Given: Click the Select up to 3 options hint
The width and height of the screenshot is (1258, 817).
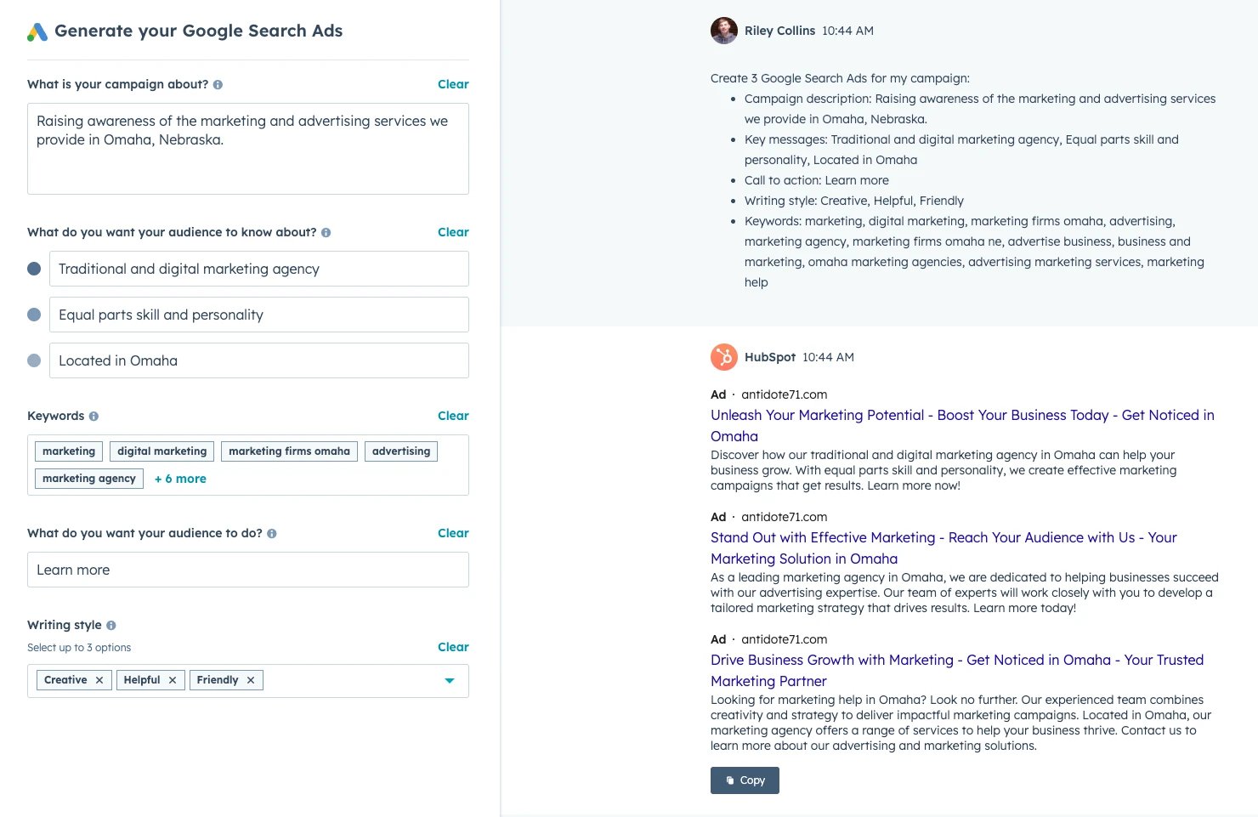Looking at the screenshot, I should click(79, 648).
